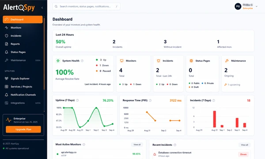Click the Reports document icon in sidebar
The image size is (265, 159).
pyautogui.click(x=7, y=44)
